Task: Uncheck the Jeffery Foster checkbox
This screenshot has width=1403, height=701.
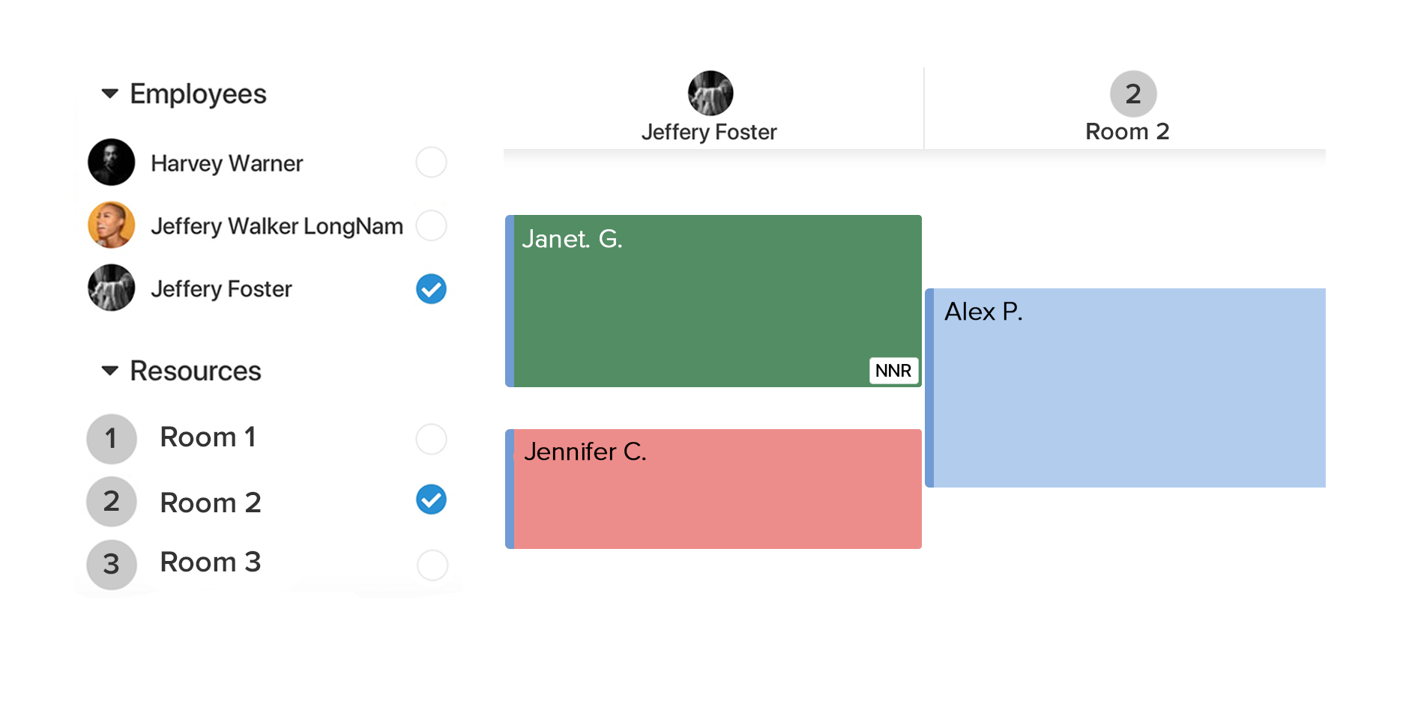Action: (x=432, y=289)
